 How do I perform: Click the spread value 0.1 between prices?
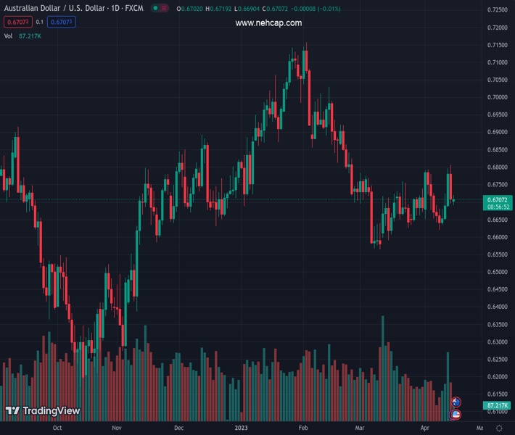40,22
